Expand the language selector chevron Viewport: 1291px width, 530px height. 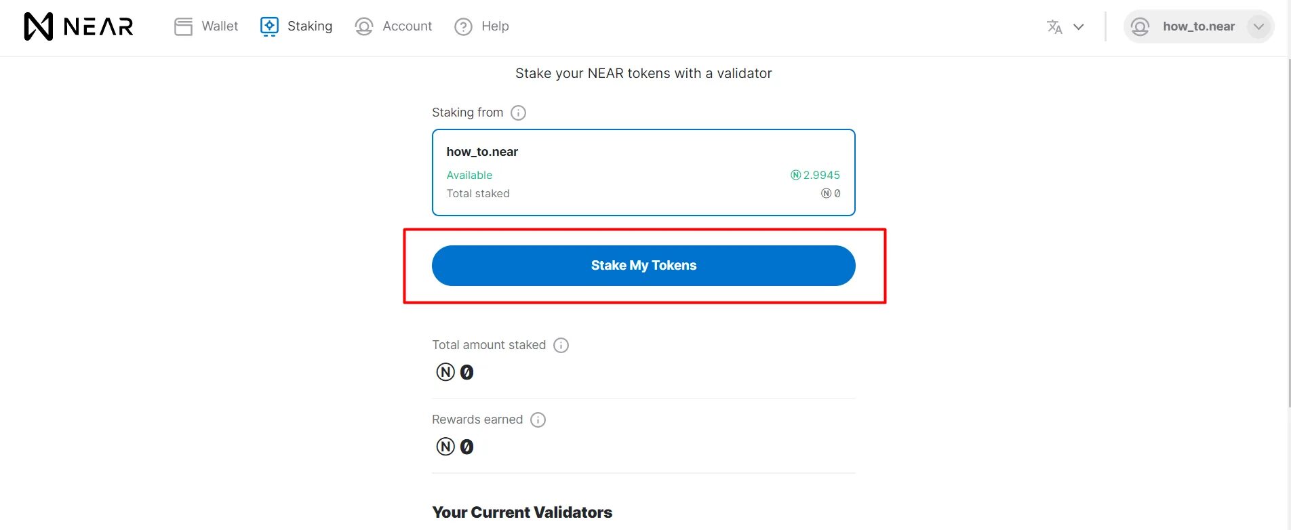click(1078, 27)
